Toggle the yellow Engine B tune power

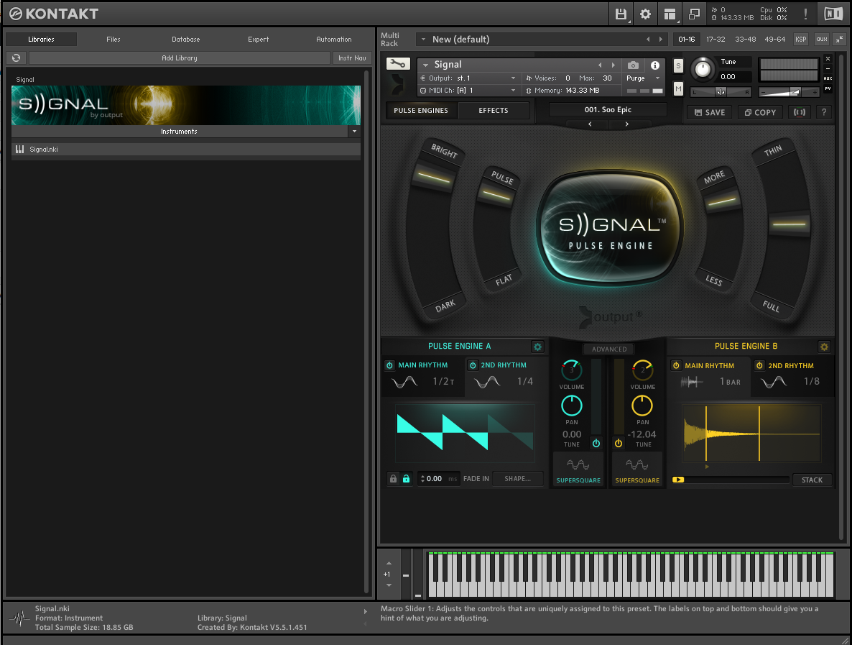[x=619, y=443]
